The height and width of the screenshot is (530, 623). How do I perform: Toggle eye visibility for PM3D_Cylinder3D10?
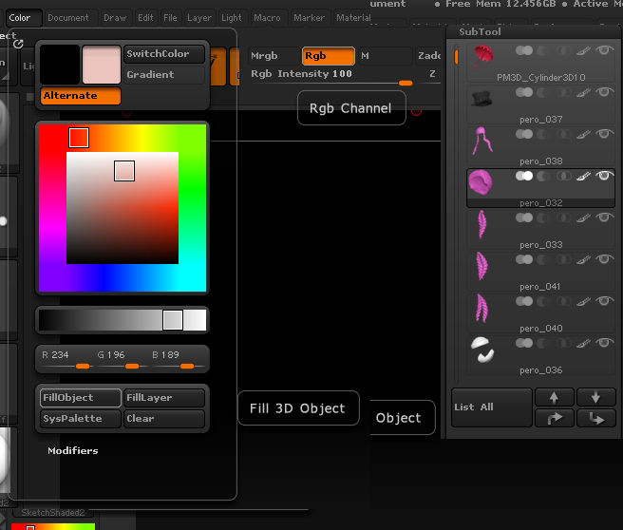[x=604, y=50]
